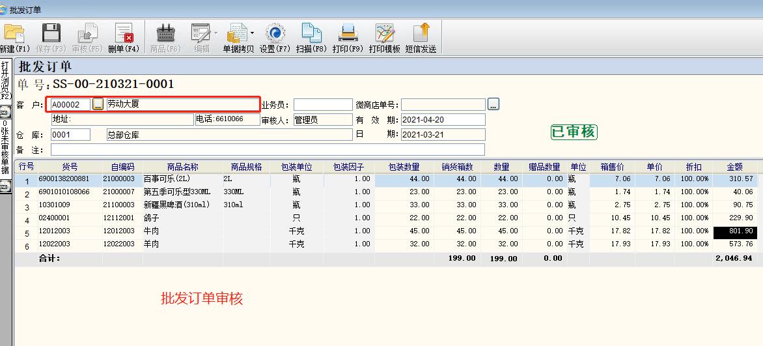Click the 短信发送 SMS send icon
This screenshot has width=763, height=346.
tap(421, 33)
